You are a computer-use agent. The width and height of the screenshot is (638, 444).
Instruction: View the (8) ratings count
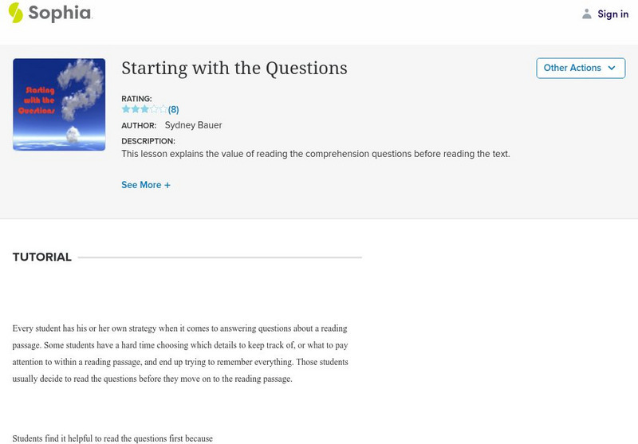pyautogui.click(x=173, y=109)
